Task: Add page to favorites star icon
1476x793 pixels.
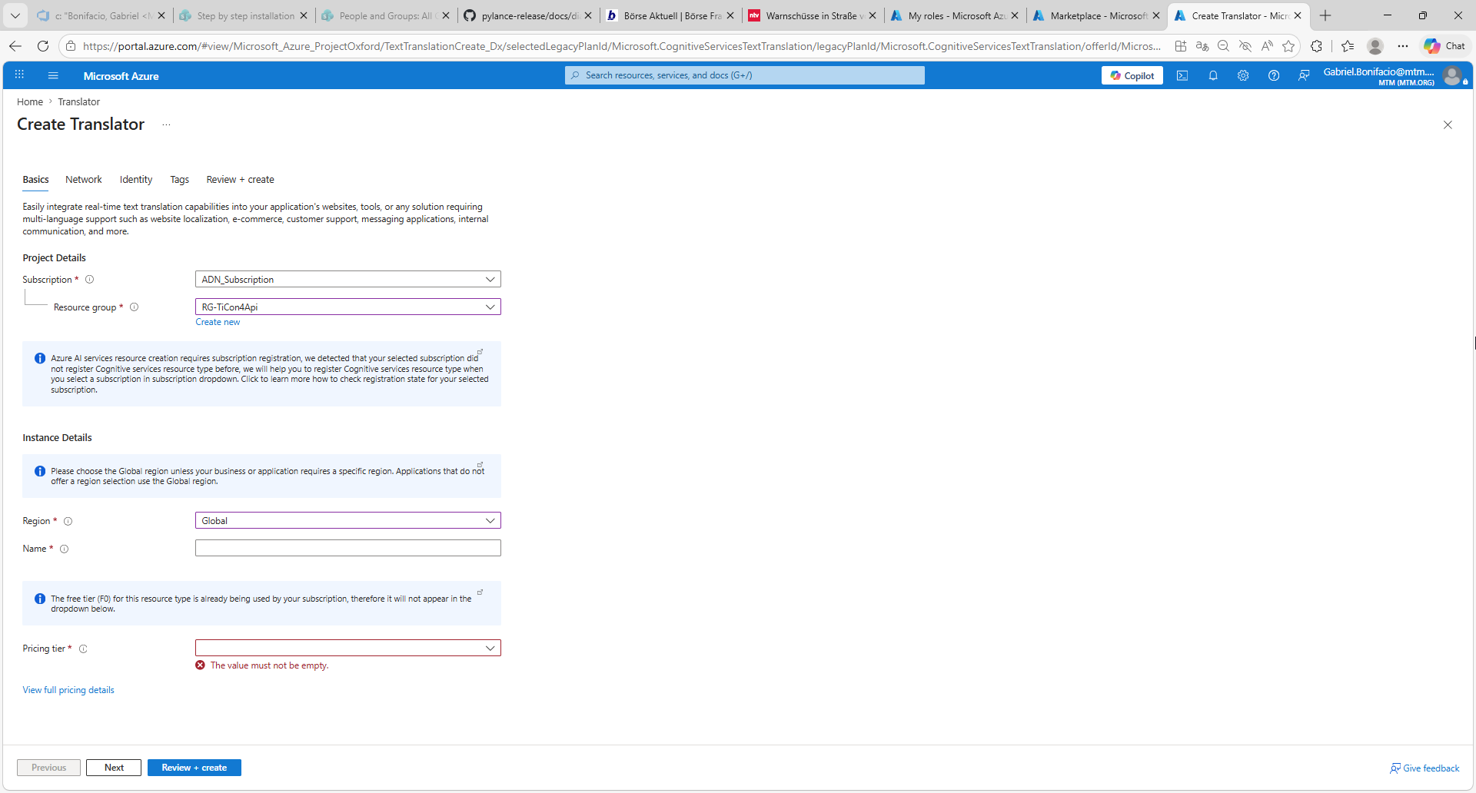Action: (1288, 46)
